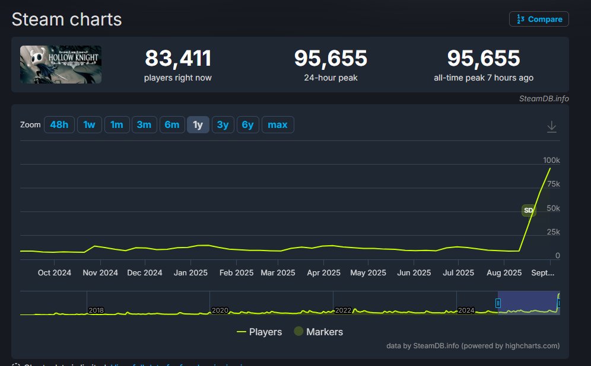The image size is (591, 366).
Task: Toggle the Markers series legend
Action: (319, 332)
